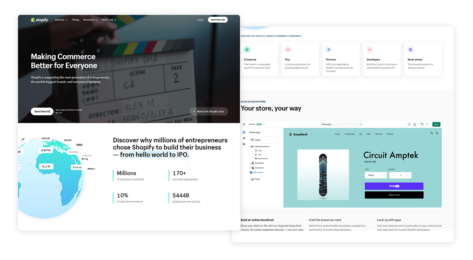Screen dimensions: 473x260
Task: Select the Sections icon in the editor sidebar
Action: click(x=244, y=133)
